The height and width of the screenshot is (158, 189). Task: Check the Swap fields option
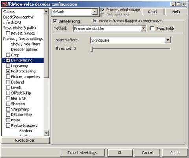152,28
